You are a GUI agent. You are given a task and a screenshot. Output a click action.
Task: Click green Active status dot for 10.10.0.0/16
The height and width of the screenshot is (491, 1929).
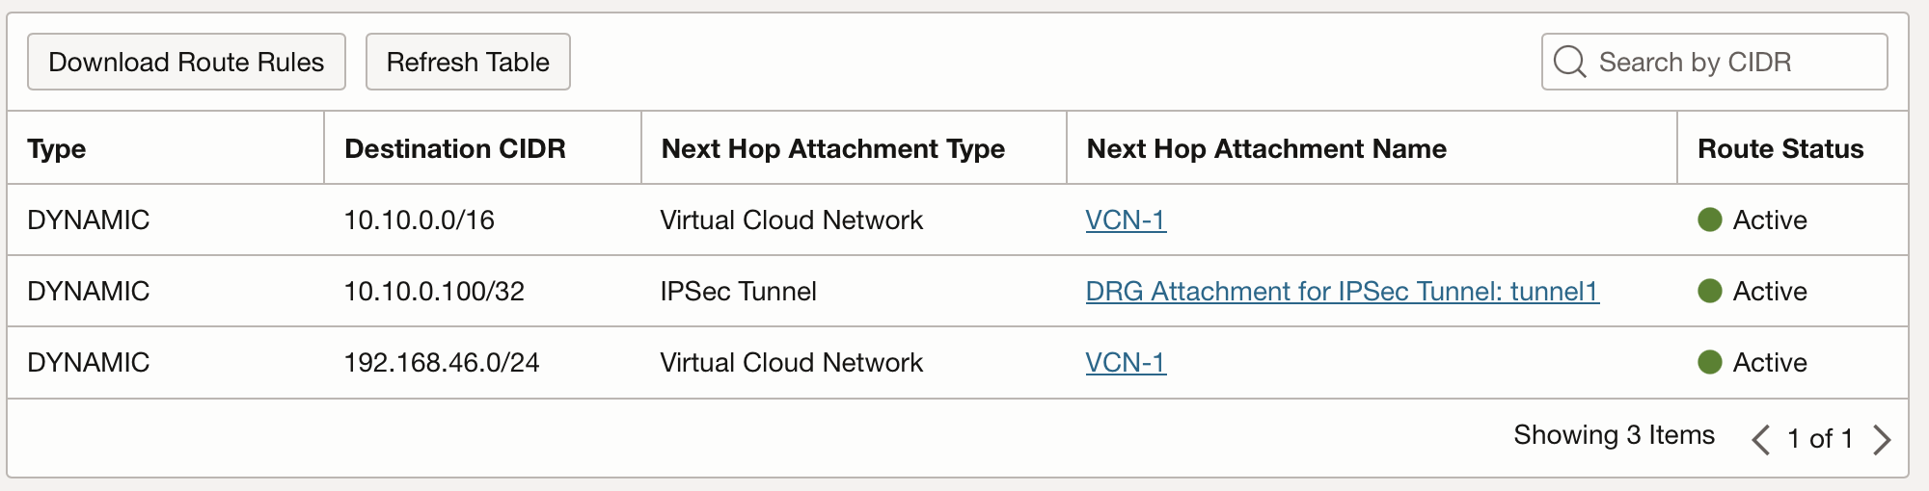tap(1710, 220)
